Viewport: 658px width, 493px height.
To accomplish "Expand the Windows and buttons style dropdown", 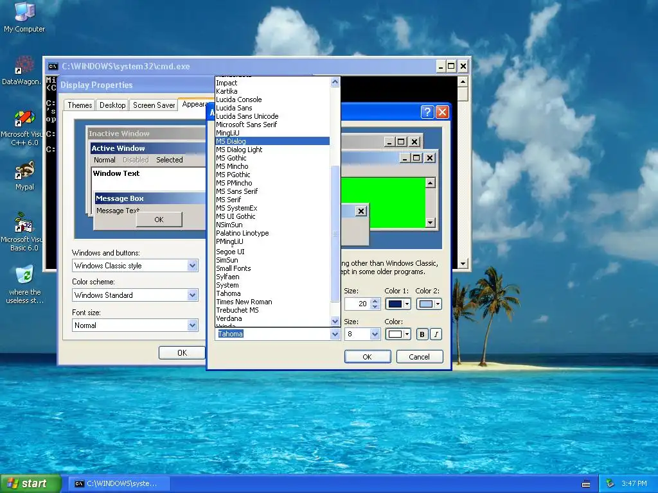I will 192,265.
